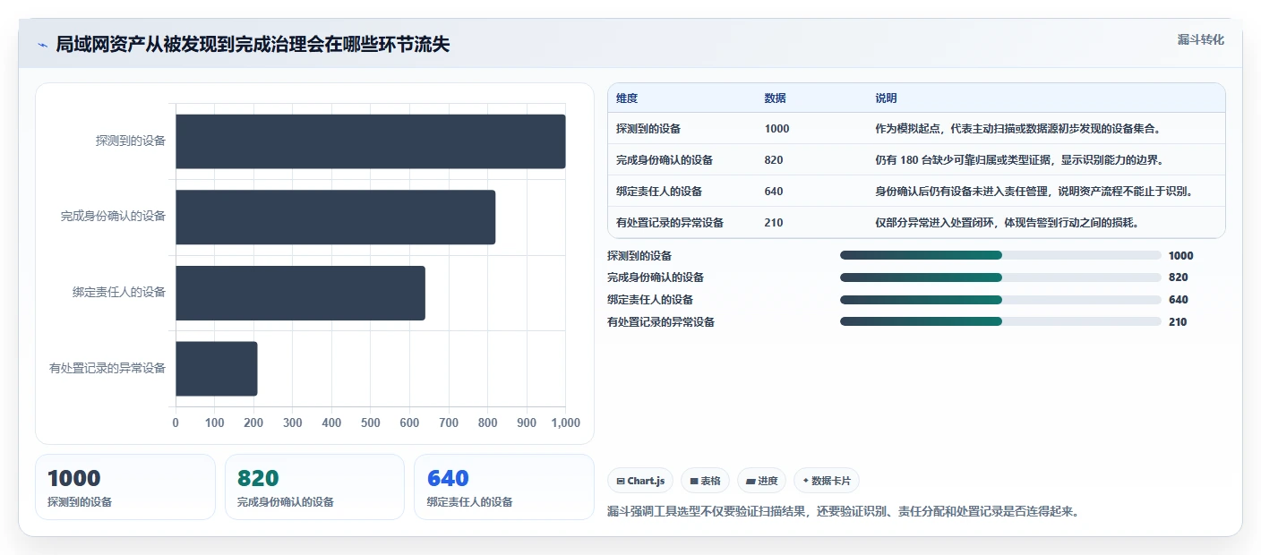Click the progress bar showing 640
This screenshot has height=555, width=1261.
[1000, 300]
